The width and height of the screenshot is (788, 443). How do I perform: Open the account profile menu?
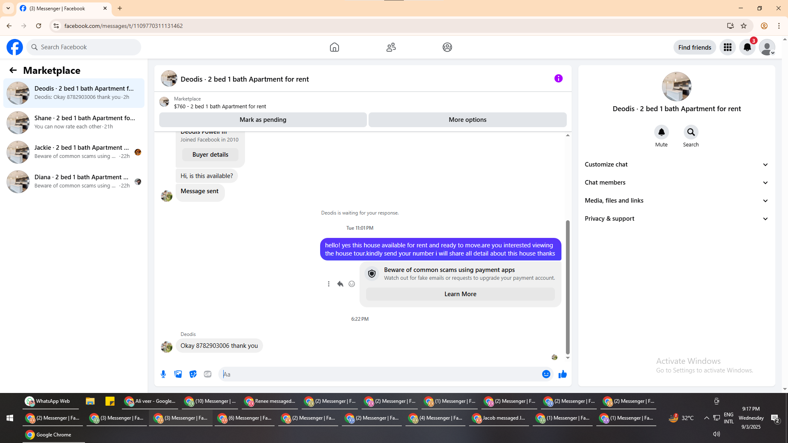pyautogui.click(x=767, y=47)
